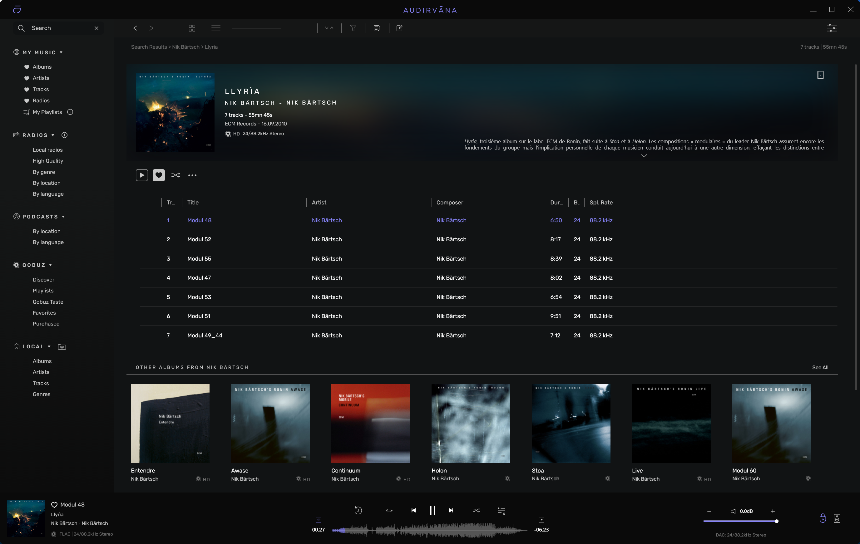Select Genres under Local
Viewport: 860px width, 544px height.
42,394
